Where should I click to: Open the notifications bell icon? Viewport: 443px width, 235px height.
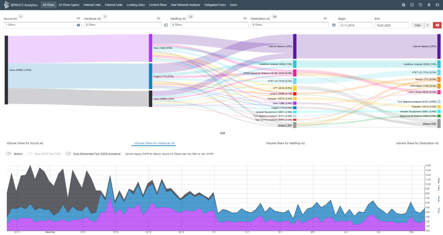[429, 5]
